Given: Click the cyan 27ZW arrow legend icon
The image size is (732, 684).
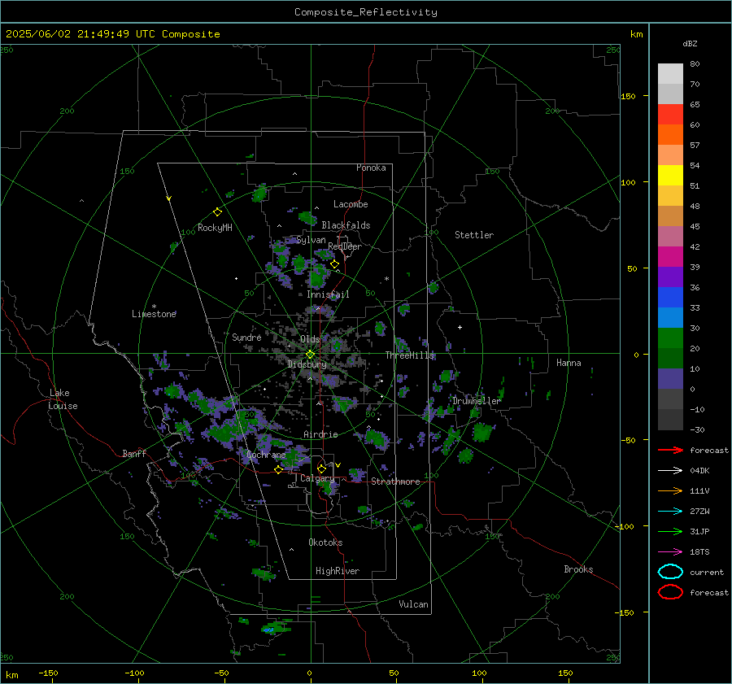Looking at the screenshot, I should click(670, 512).
